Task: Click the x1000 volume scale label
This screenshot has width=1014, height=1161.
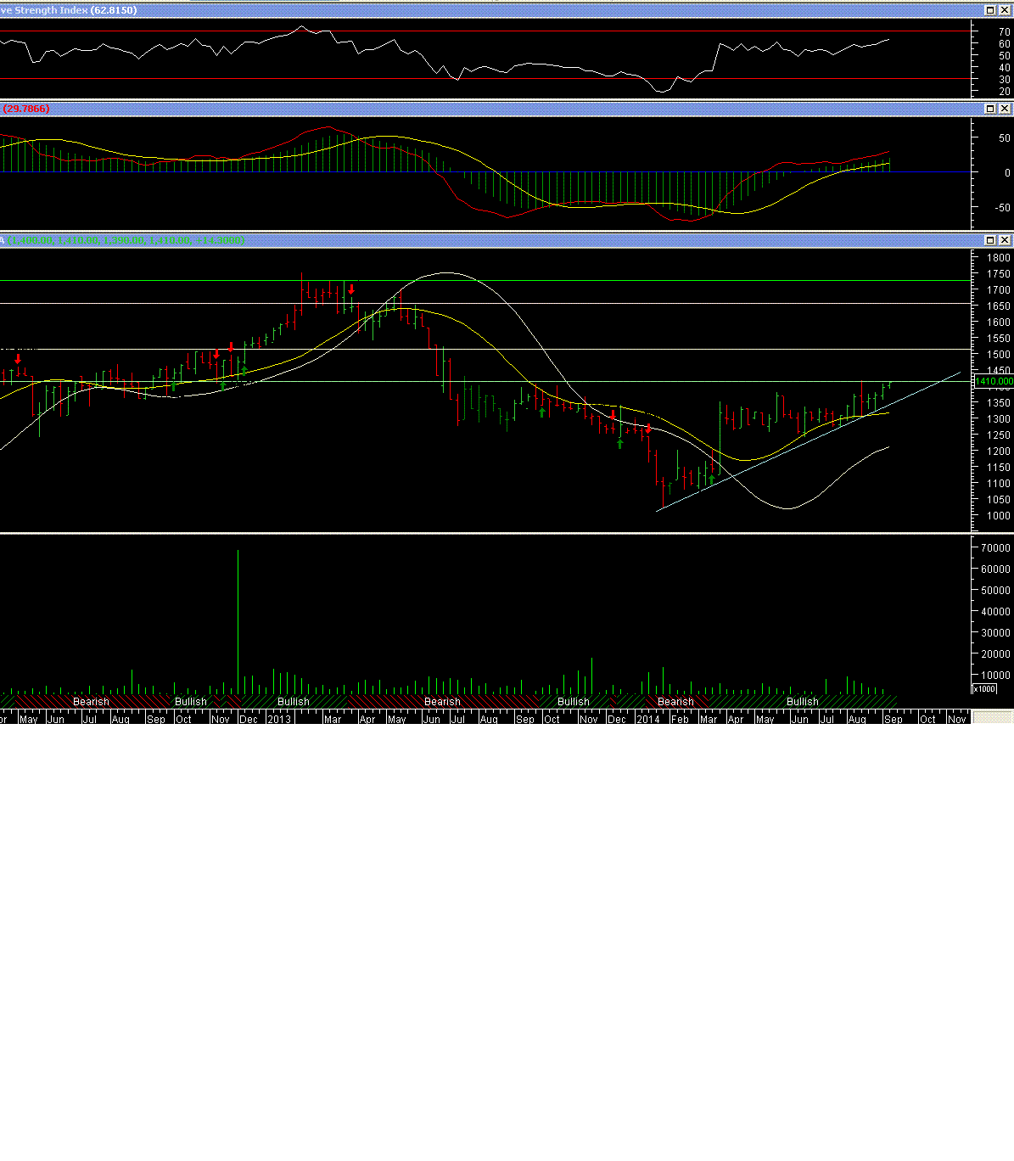Action: [984, 688]
